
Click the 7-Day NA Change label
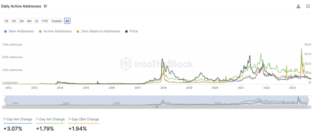point(18,119)
